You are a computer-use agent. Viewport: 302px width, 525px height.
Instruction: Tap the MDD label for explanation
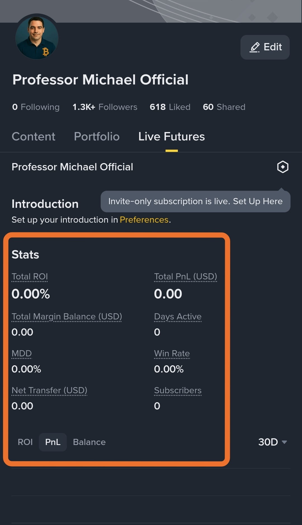pos(22,354)
